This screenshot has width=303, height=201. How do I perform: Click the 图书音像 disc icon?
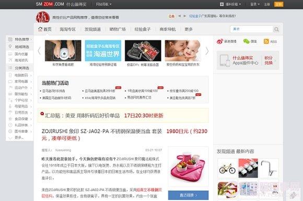pyautogui.click(x=10, y=131)
